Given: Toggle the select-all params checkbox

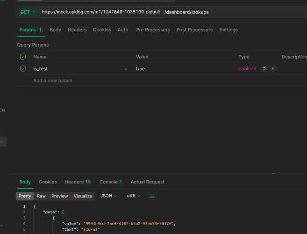Looking at the screenshot, I should [x=23, y=57].
